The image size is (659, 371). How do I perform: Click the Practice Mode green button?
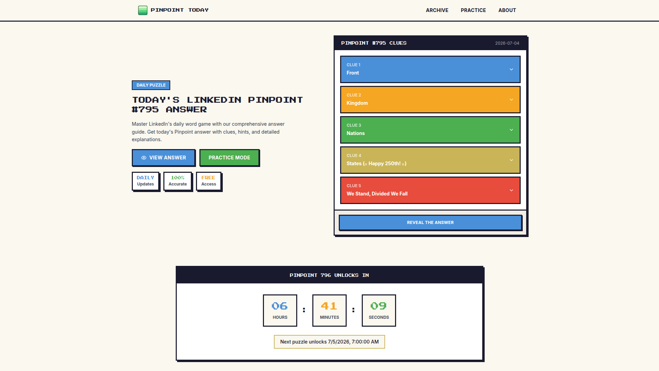229,158
